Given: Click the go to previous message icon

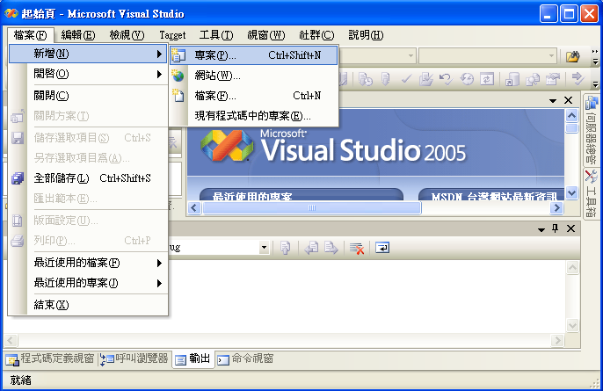Looking at the screenshot, I should (x=311, y=248).
